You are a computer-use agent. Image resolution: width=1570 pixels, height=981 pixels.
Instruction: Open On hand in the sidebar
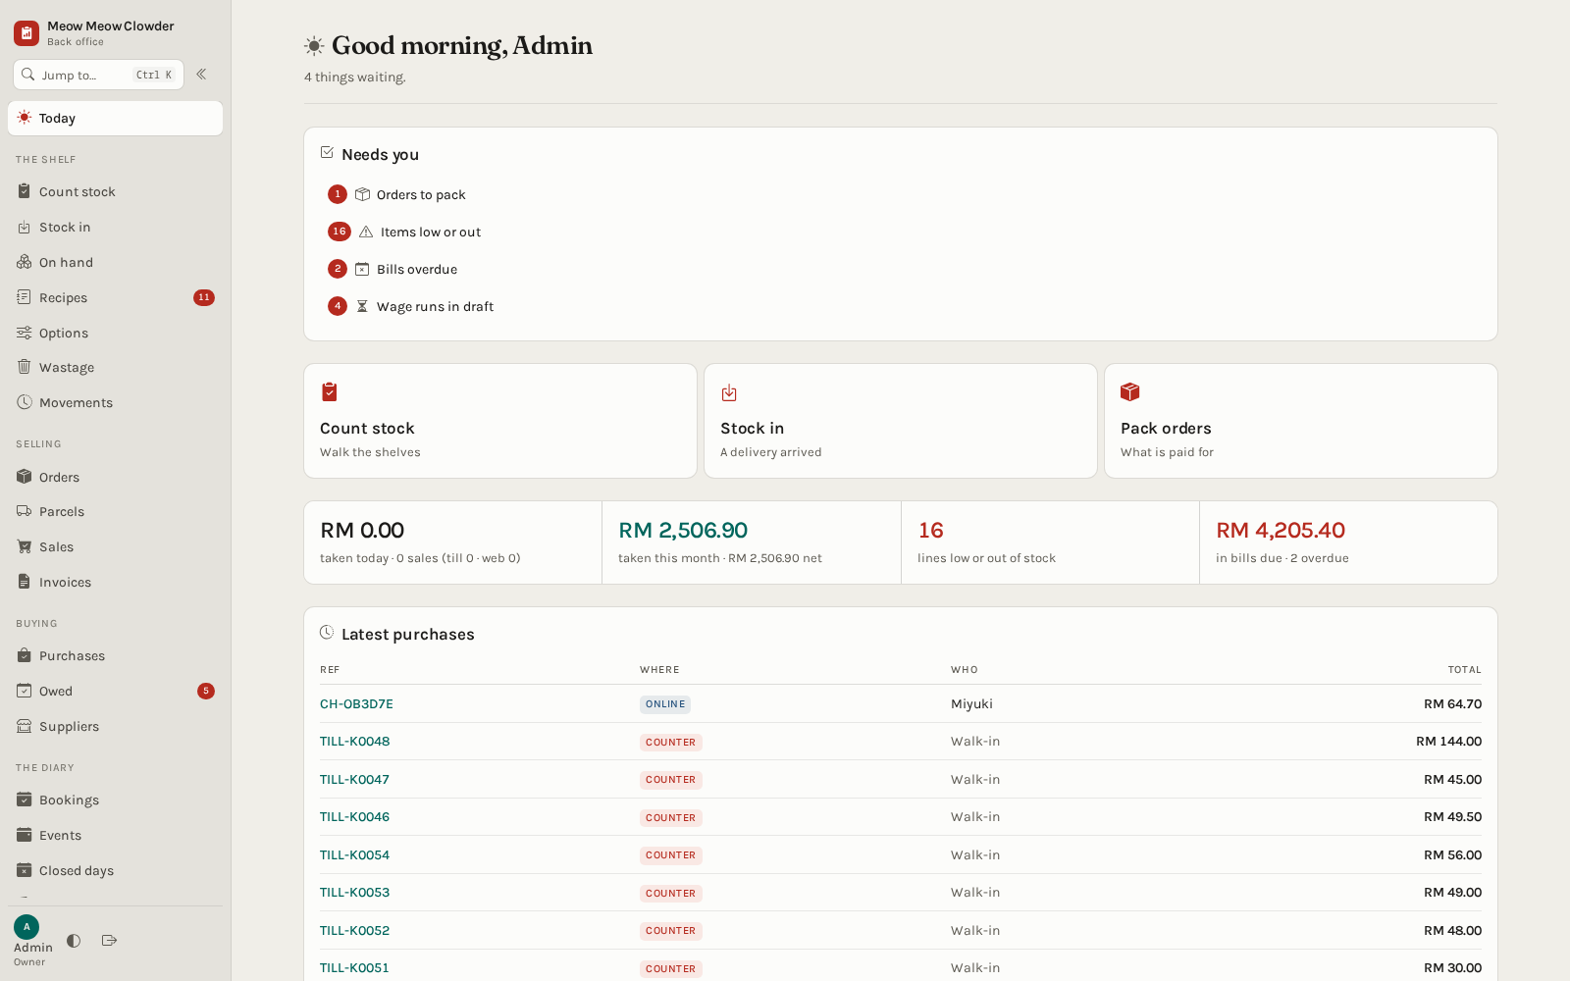[115, 263]
